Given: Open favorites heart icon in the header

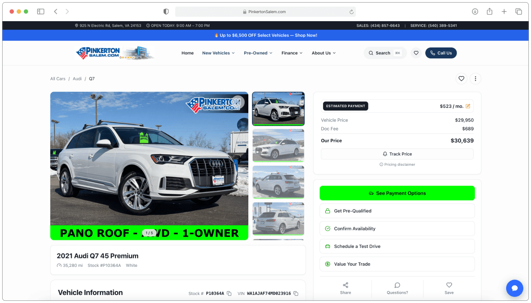Looking at the screenshot, I should 416,53.
